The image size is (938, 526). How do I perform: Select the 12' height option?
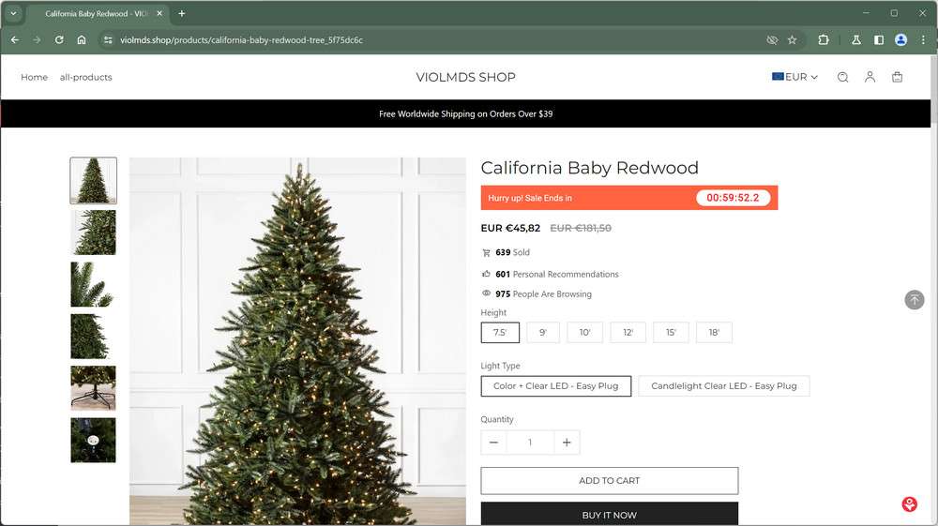click(x=628, y=332)
